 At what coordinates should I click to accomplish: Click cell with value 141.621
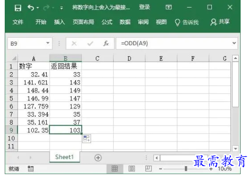pyautogui.click(x=33, y=82)
